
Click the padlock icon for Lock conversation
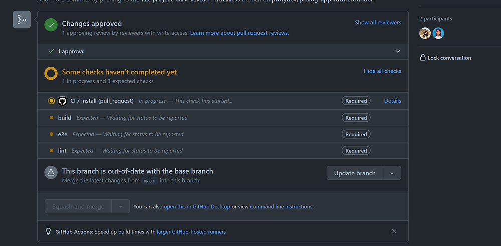423,58
